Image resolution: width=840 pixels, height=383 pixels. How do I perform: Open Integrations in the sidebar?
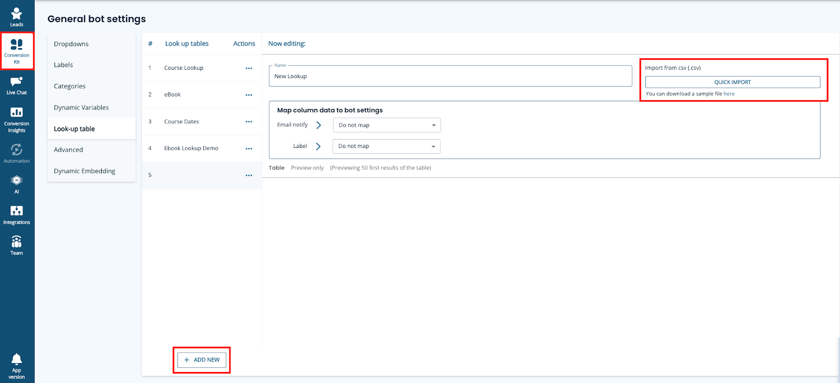[x=17, y=215]
